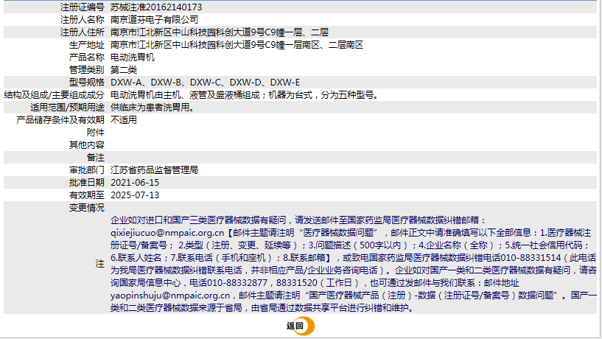Select registration number 苏械注准20162140173
This screenshot has height=339, width=602.
pyautogui.click(x=156, y=7)
